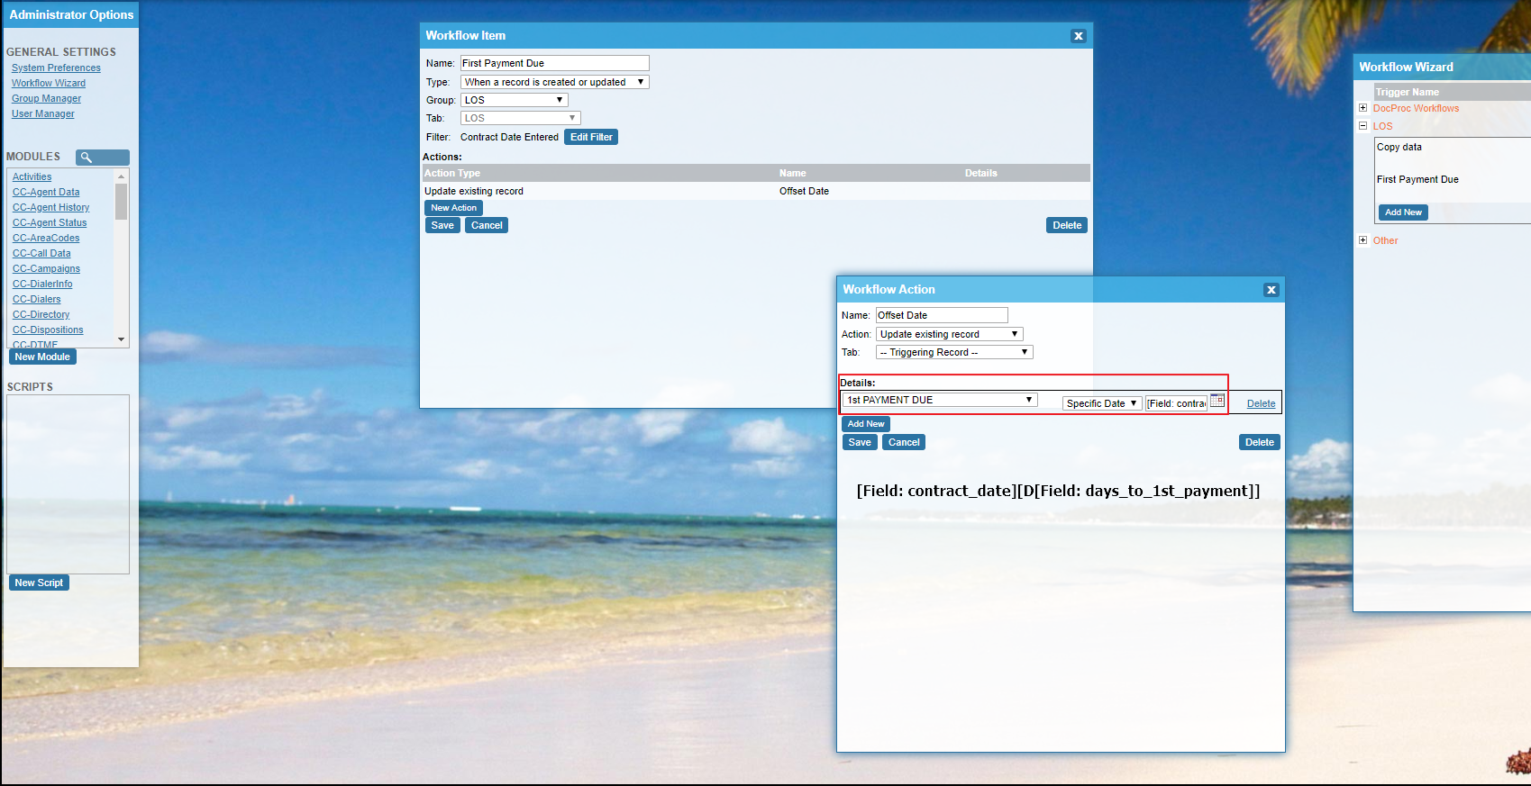Open the Type dropdown in Workflow Item
Screen dimensions: 1531x786
pyautogui.click(x=555, y=82)
